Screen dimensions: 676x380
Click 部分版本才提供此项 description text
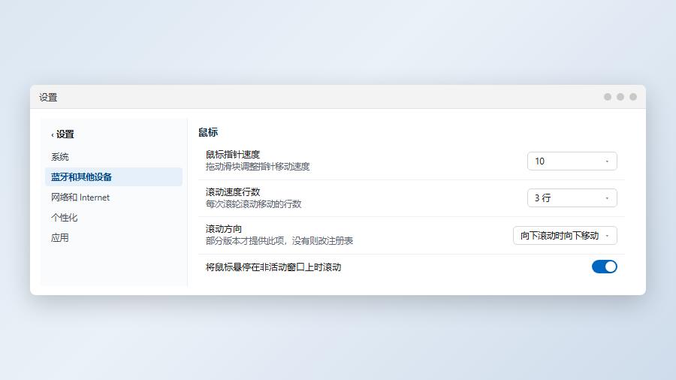(x=279, y=241)
